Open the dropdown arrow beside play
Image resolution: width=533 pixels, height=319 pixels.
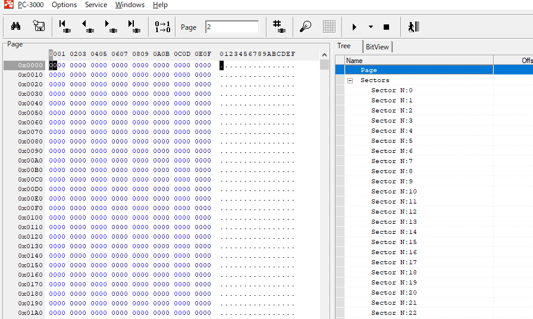[x=371, y=27]
